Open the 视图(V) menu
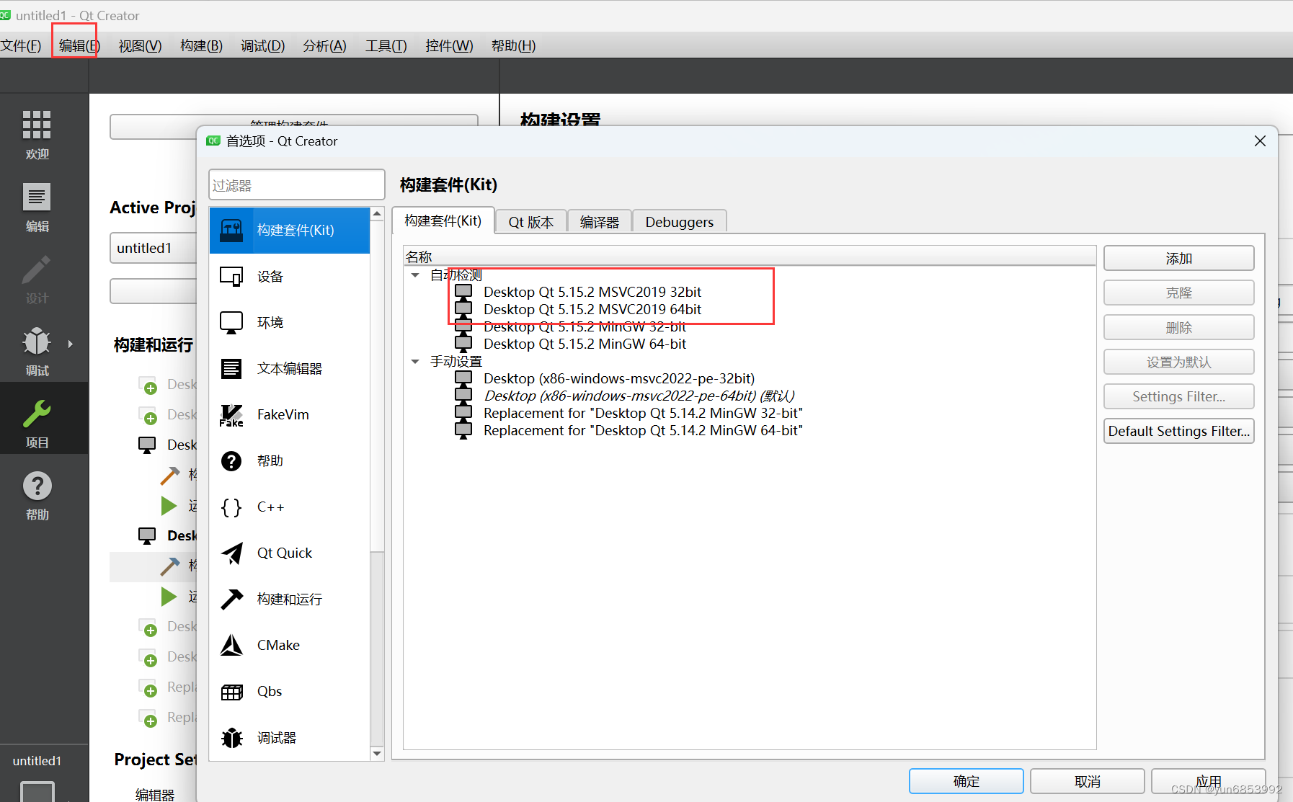 pos(140,46)
